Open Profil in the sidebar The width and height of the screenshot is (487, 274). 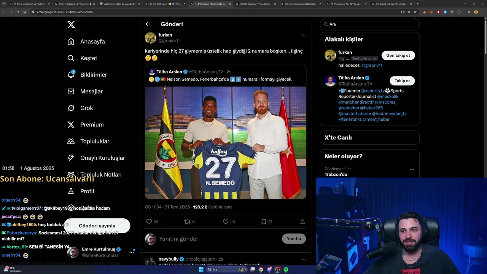pos(81,191)
